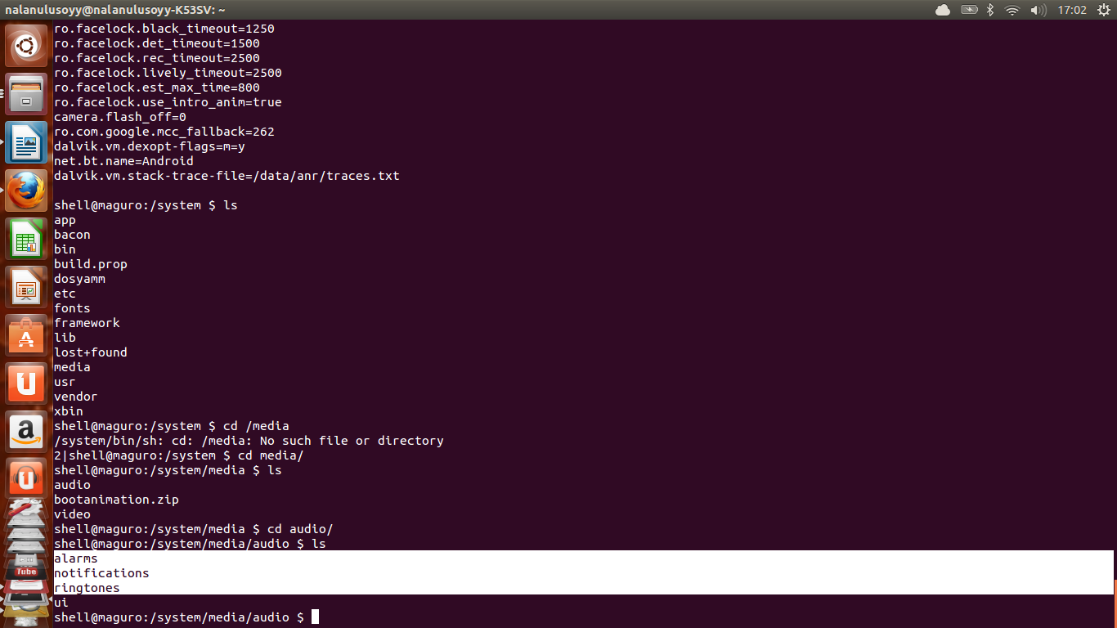This screenshot has width=1117, height=628.
Task: Click the 'bacon' listing entry
Action: pyautogui.click(x=72, y=235)
